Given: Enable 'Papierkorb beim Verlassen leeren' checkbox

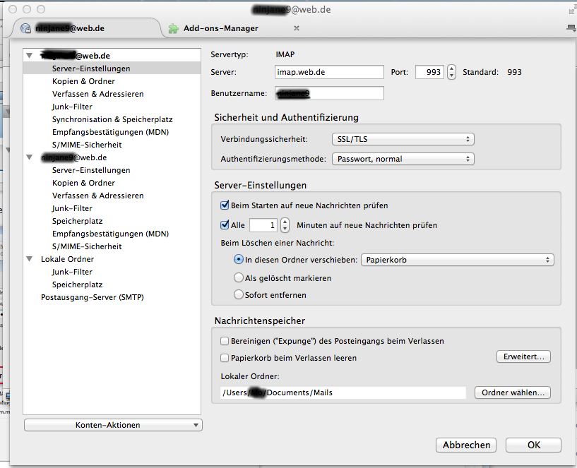Looking at the screenshot, I should (x=225, y=358).
